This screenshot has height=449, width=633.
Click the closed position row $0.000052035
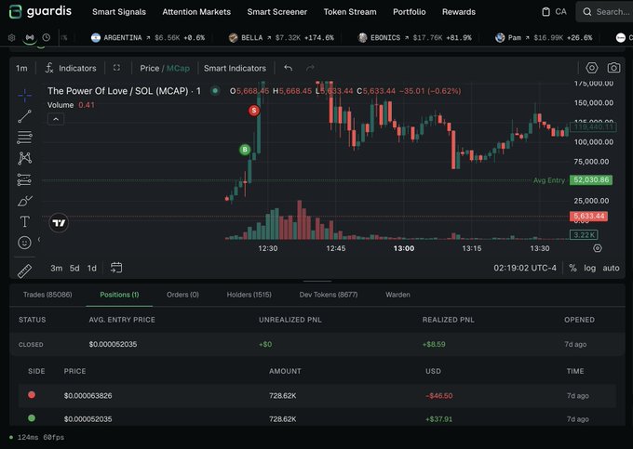[x=317, y=344]
